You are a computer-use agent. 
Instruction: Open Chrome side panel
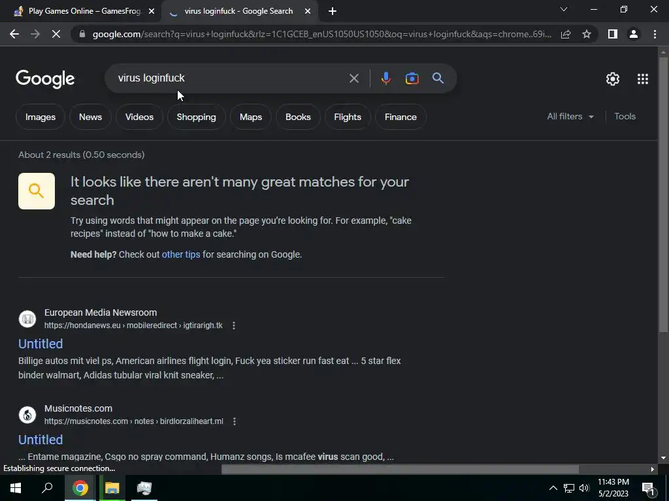pos(613,34)
